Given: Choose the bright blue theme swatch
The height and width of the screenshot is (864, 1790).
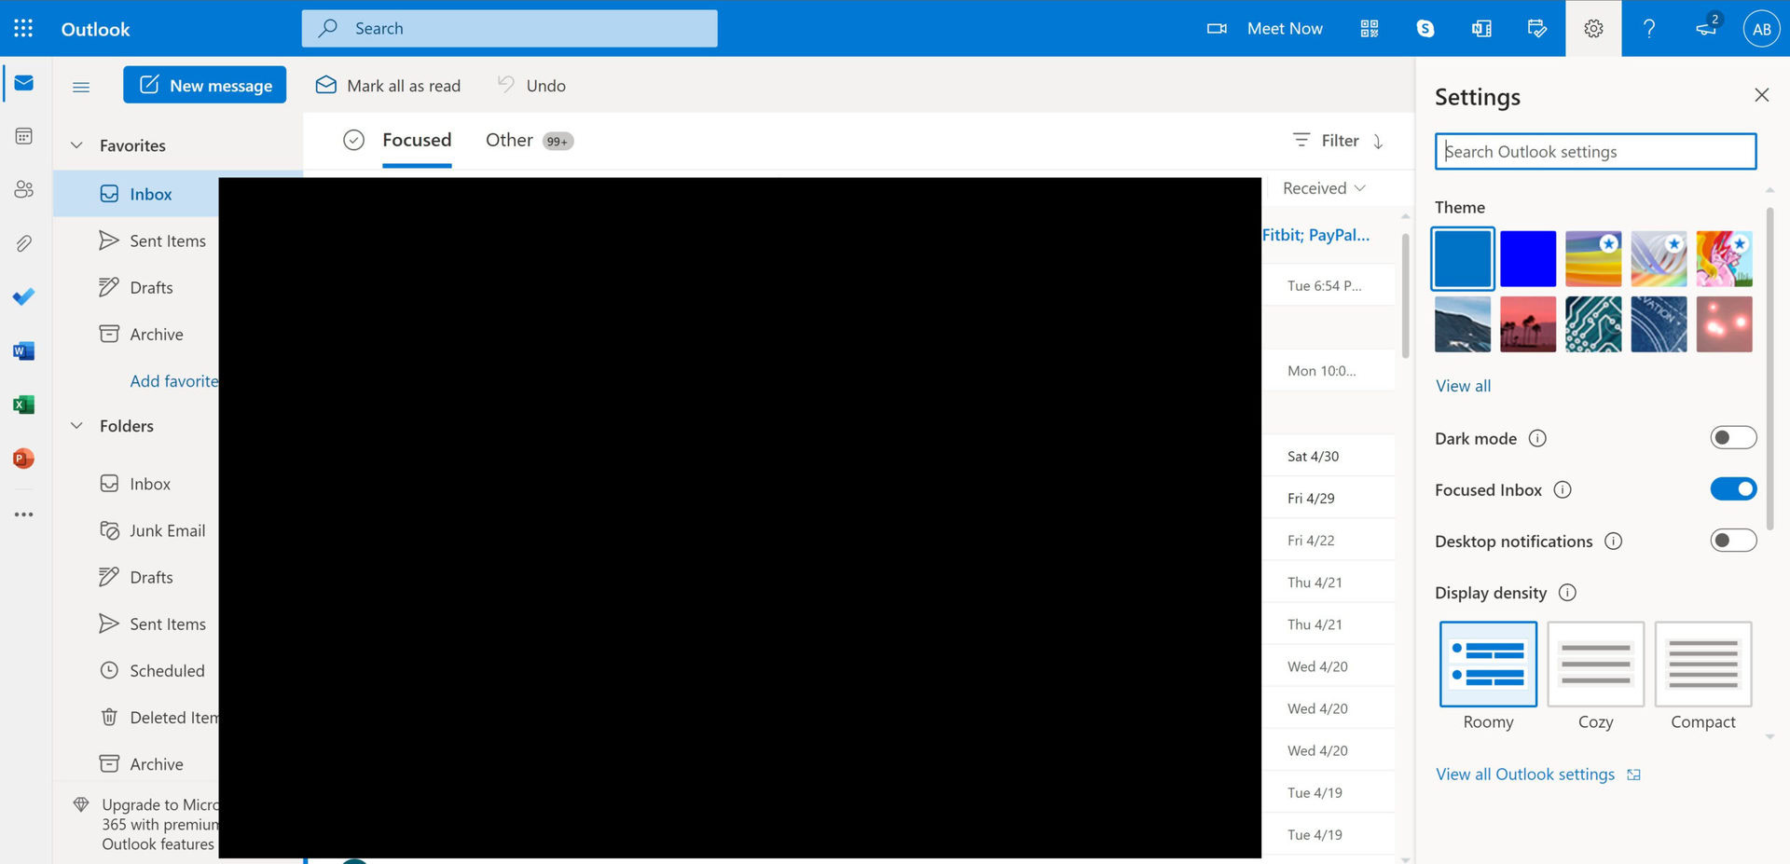Looking at the screenshot, I should click(x=1527, y=258).
